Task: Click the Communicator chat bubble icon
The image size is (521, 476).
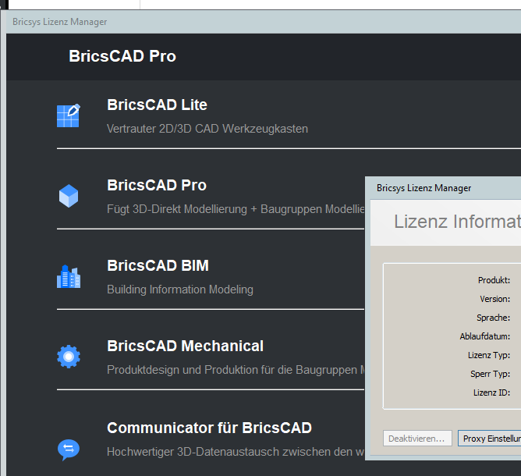Action: 69,449
